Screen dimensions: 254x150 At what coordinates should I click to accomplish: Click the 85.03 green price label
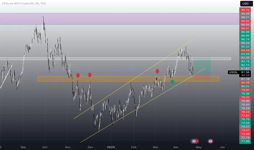click(x=245, y=47)
